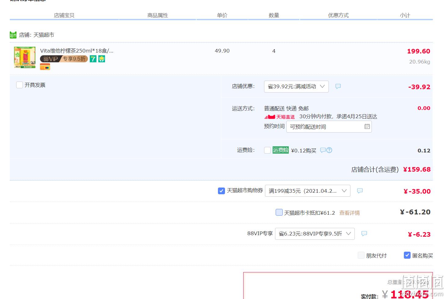Click the green shield guarantee icon
446x299 pixels.
(x=102, y=59)
